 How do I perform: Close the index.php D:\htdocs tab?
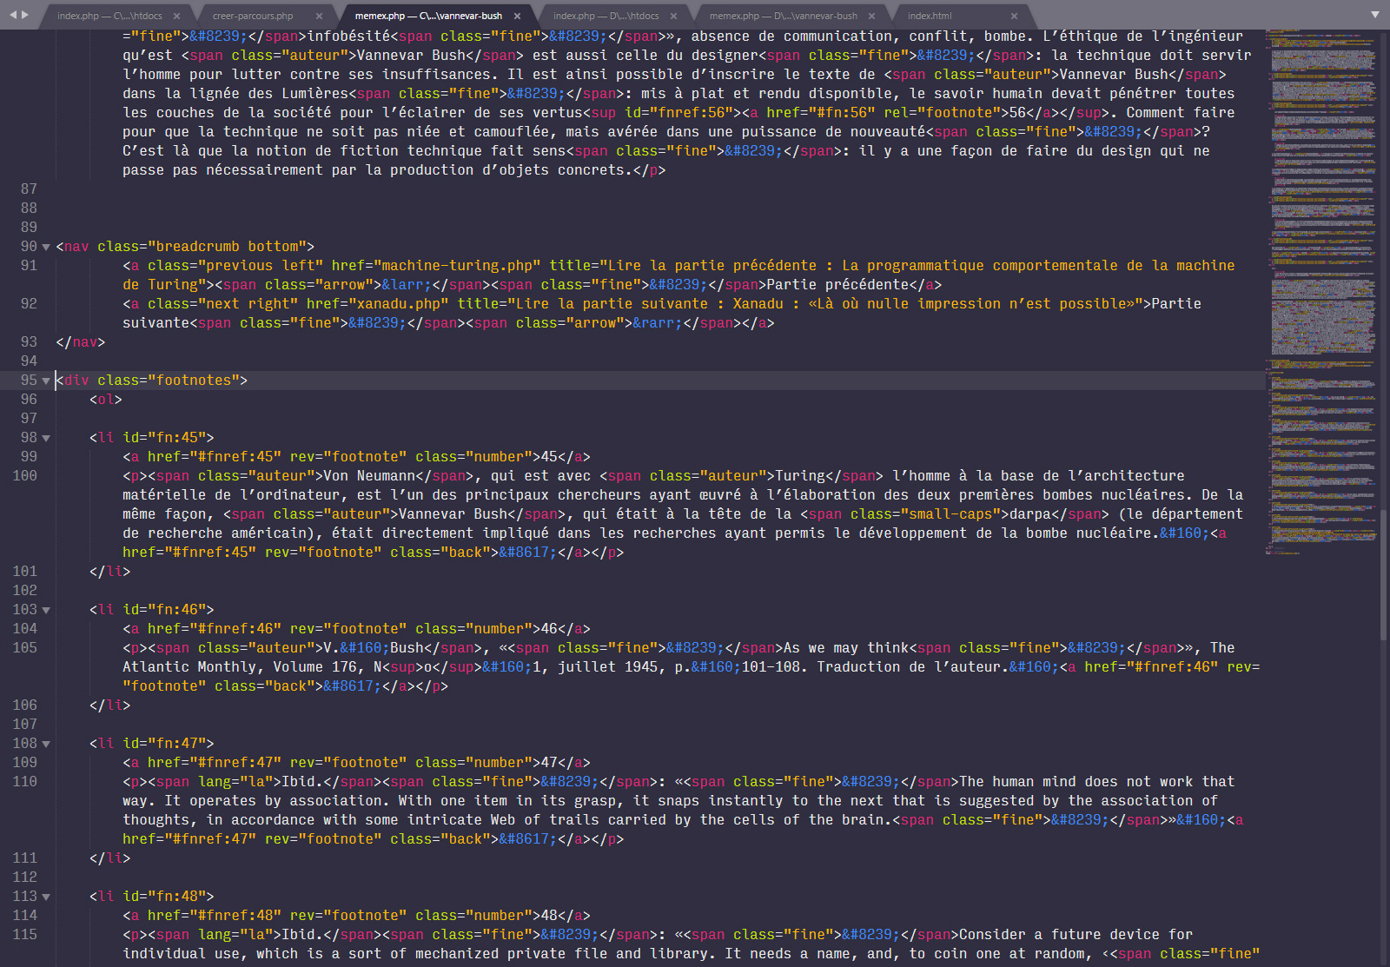tap(673, 16)
